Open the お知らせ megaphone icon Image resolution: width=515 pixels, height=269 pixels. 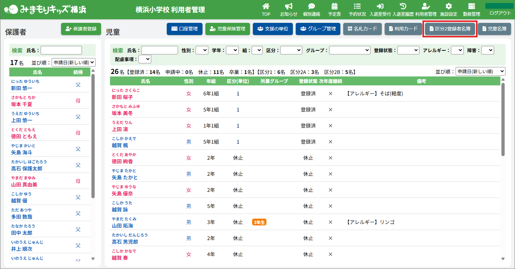pyautogui.click(x=289, y=6)
